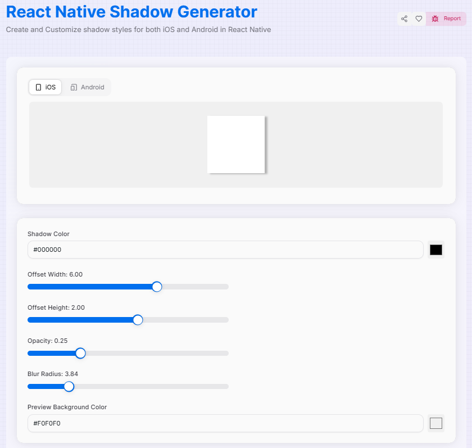This screenshot has width=472, height=448.
Task: Open the preview background color swatch
Action: (x=436, y=423)
